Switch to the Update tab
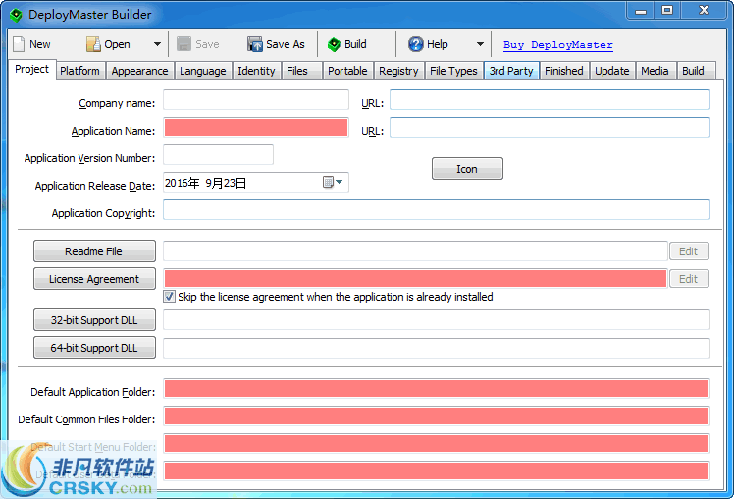Screen dimensions: 734x499 coord(611,71)
